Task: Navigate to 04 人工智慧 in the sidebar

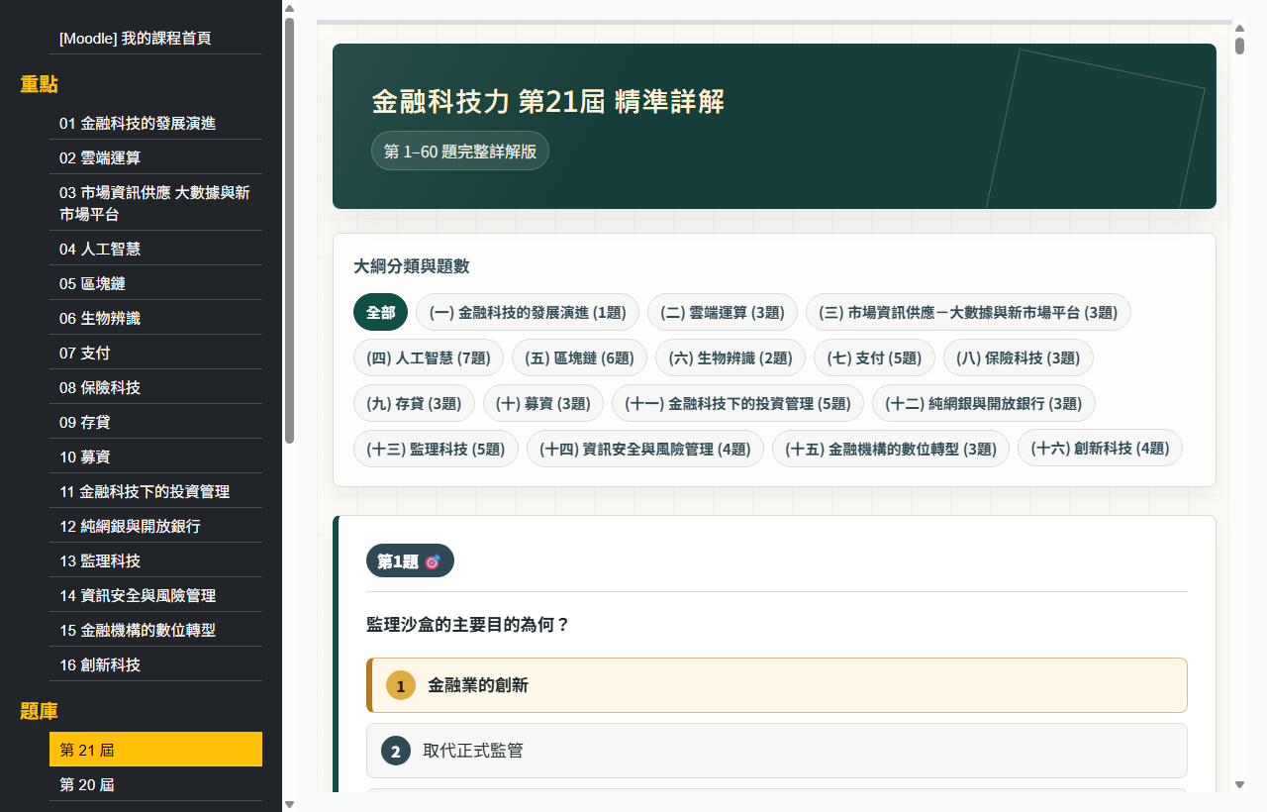Action: (156, 250)
